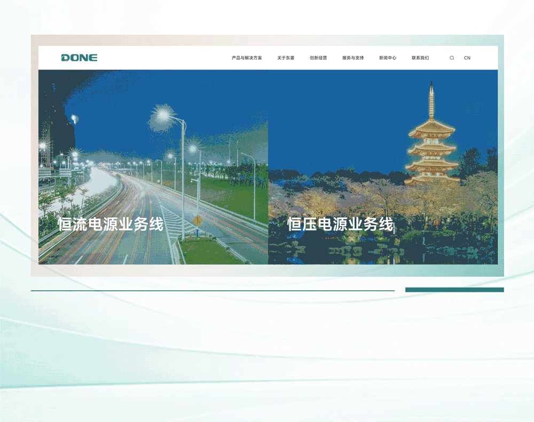Switch language using the CN selector
This screenshot has width=534, height=422.
click(x=467, y=58)
